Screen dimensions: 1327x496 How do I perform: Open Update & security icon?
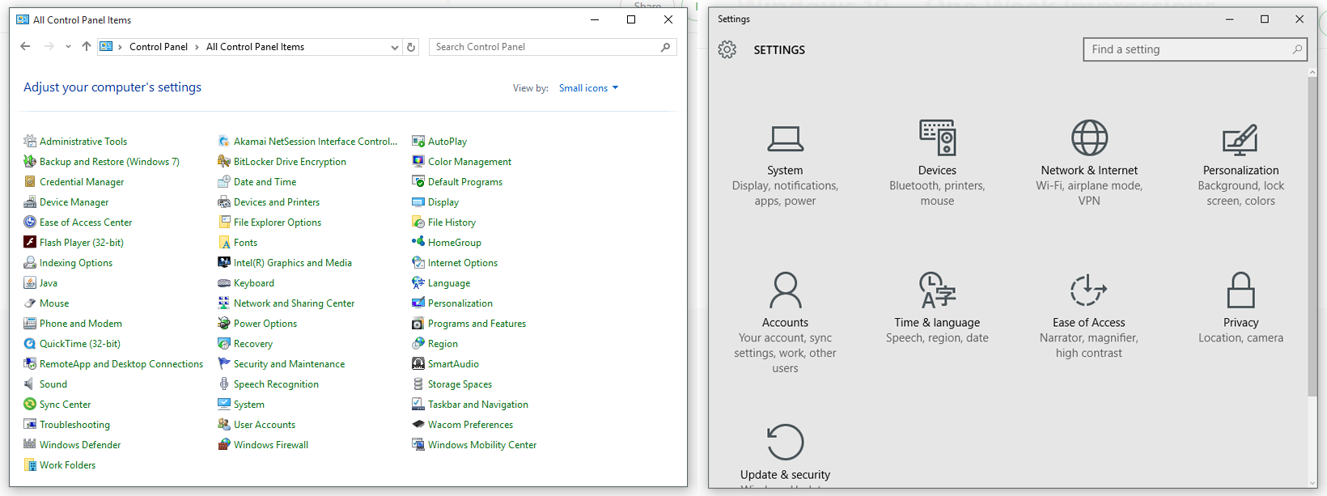tap(785, 443)
